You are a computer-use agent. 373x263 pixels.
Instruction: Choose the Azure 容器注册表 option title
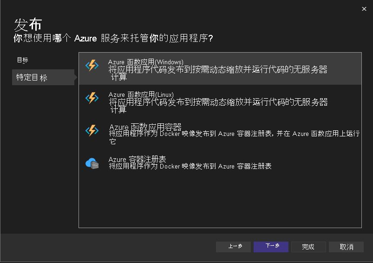(137, 159)
